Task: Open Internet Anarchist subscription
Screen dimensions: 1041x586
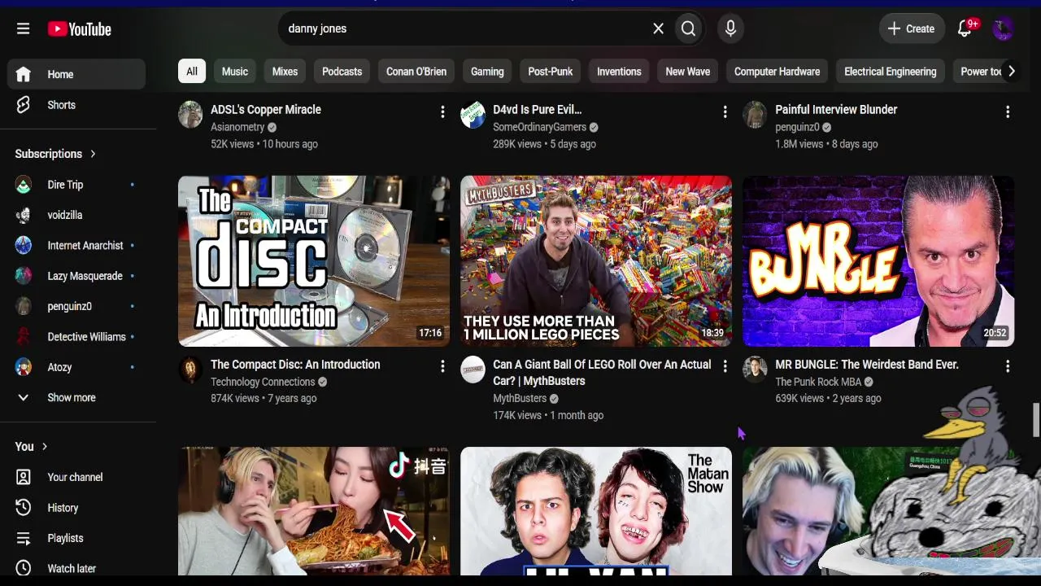Action: [76, 245]
